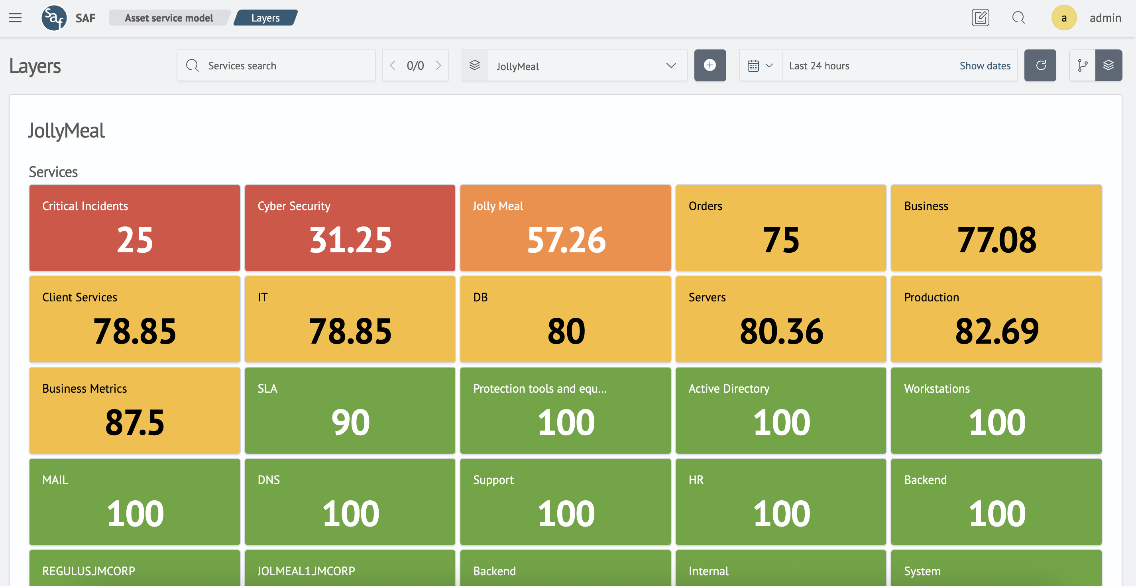This screenshot has width=1136, height=586.
Task: Click the global search magnifier icon
Action: pyautogui.click(x=1018, y=18)
